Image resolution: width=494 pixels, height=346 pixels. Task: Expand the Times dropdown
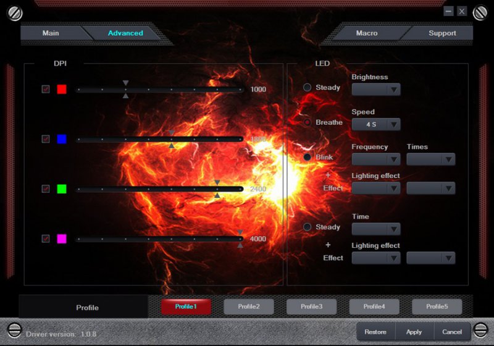click(x=431, y=159)
